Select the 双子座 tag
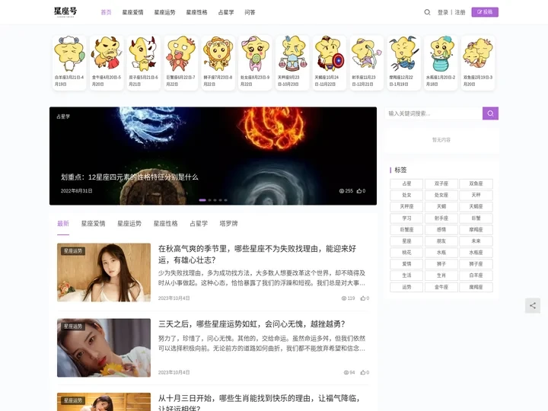This screenshot has width=548, height=411. click(441, 184)
